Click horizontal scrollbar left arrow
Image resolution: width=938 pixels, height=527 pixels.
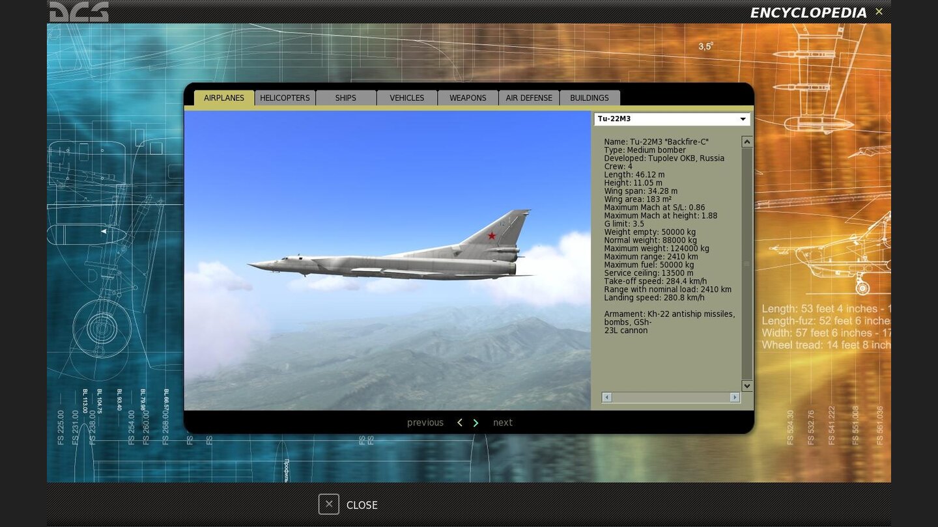point(607,397)
